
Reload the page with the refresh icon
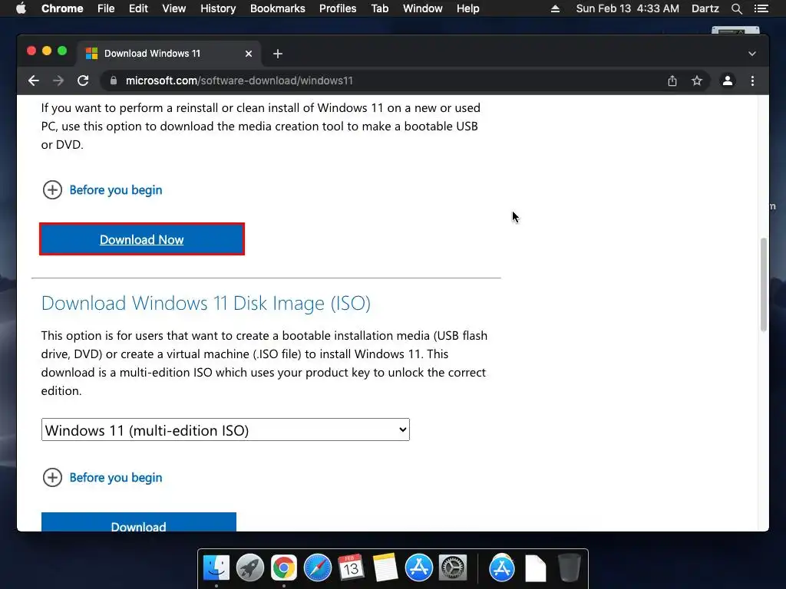click(83, 81)
